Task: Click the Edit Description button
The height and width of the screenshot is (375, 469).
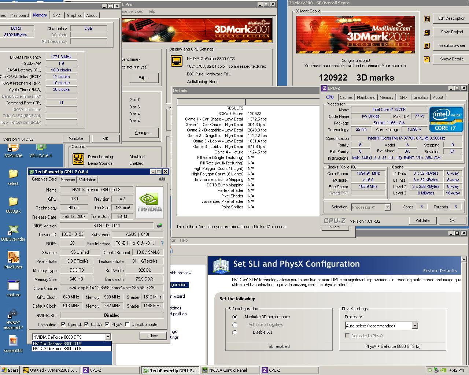Action: click(x=452, y=18)
